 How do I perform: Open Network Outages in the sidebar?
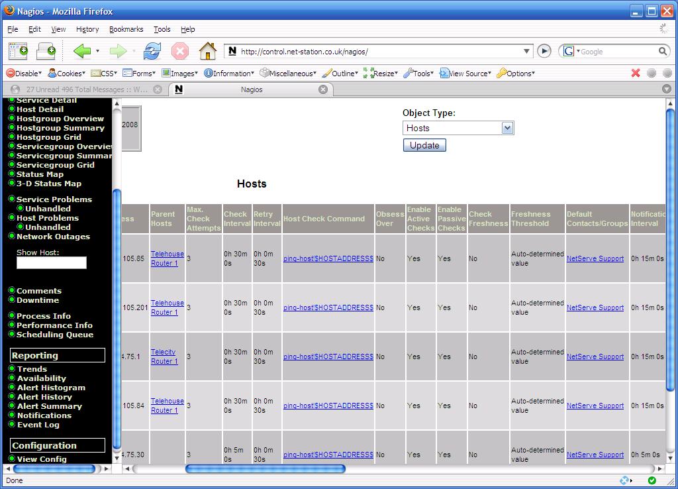pyautogui.click(x=53, y=237)
